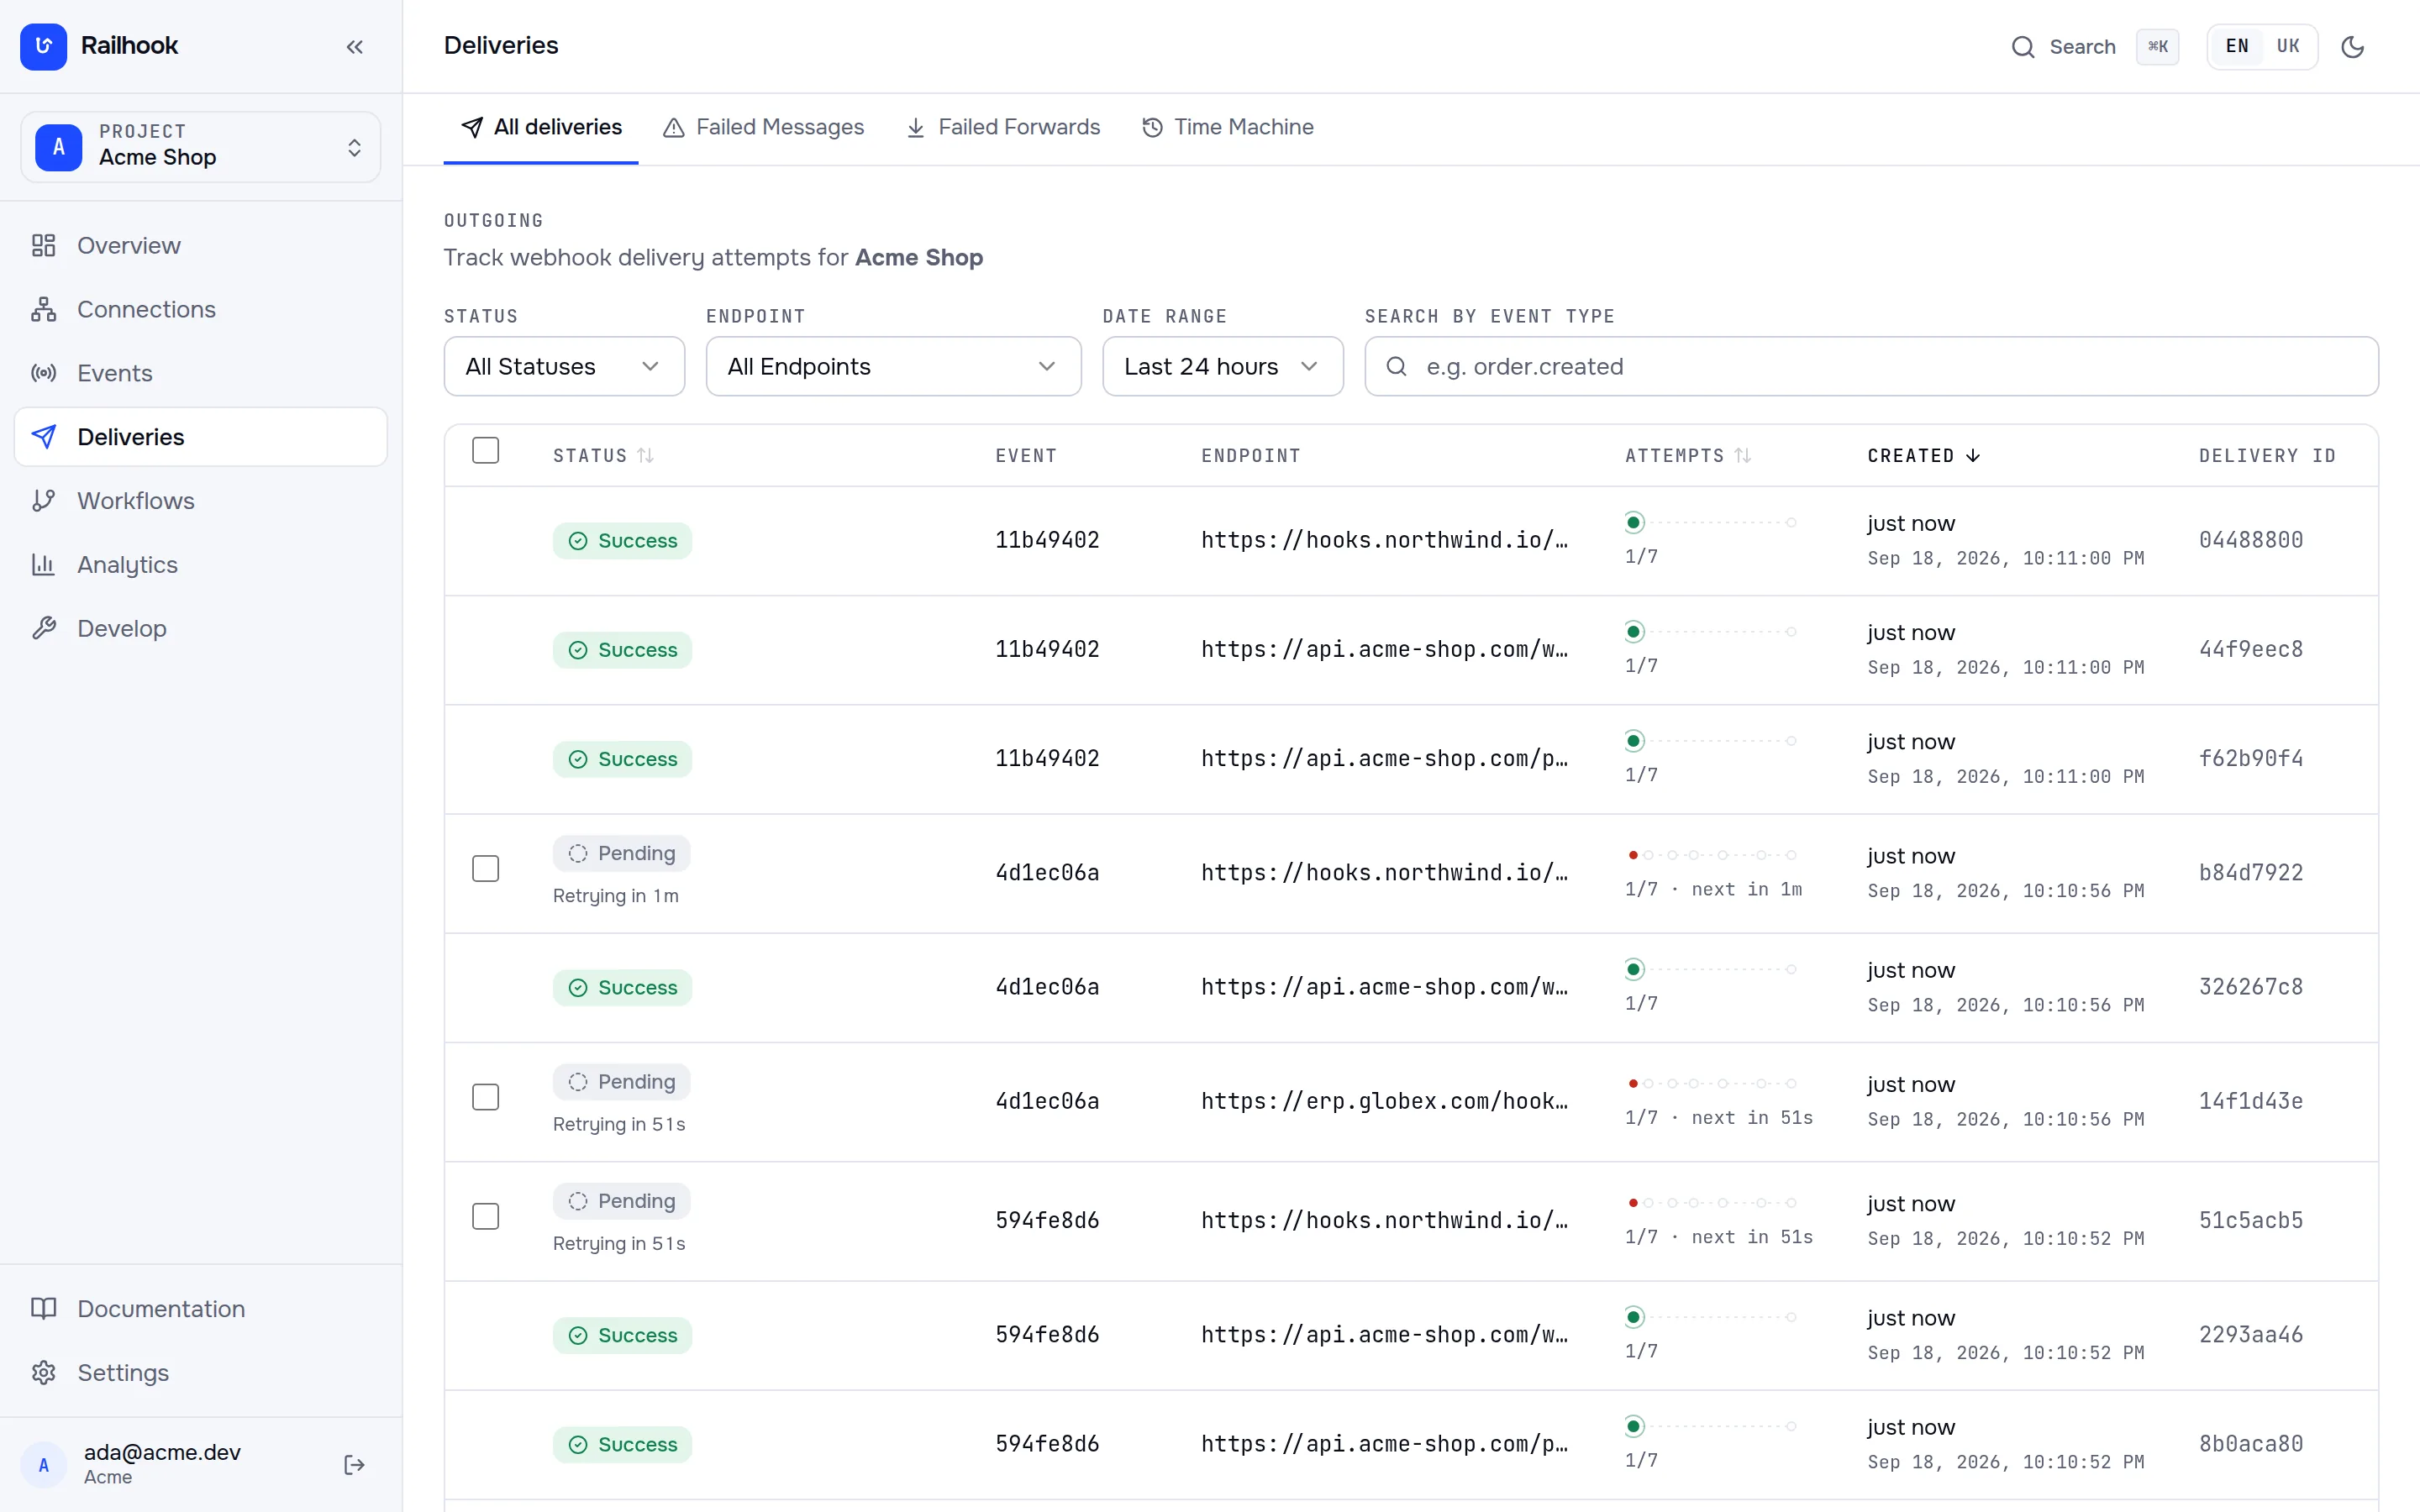Open the All Statuses dropdown
2420x1512 pixels.
coord(564,366)
